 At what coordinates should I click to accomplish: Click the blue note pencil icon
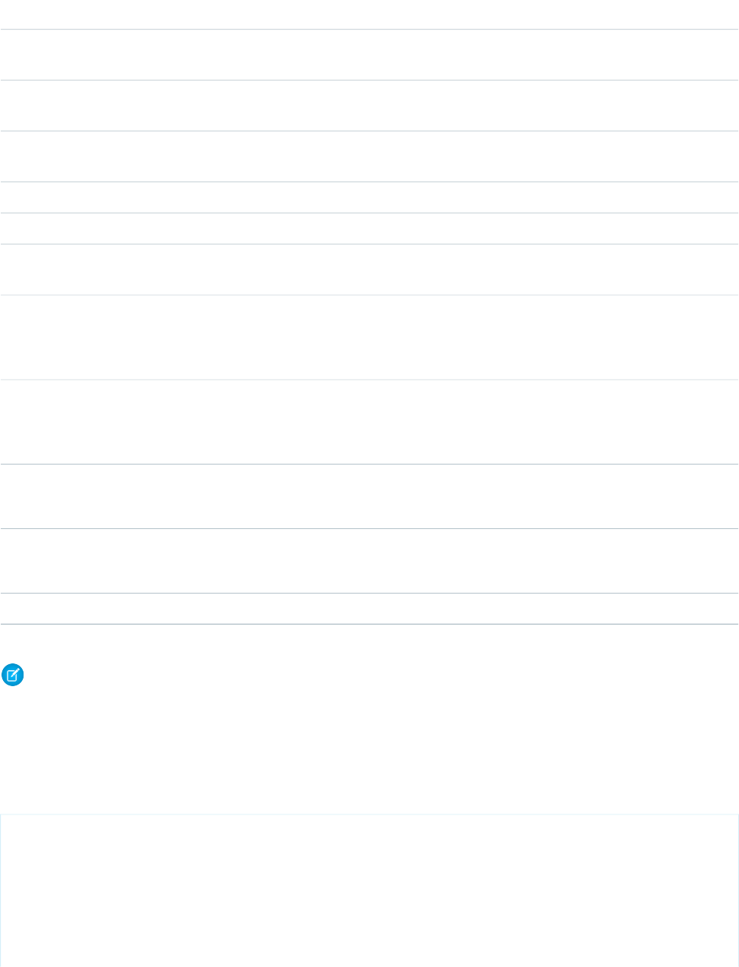[x=13, y=676]
